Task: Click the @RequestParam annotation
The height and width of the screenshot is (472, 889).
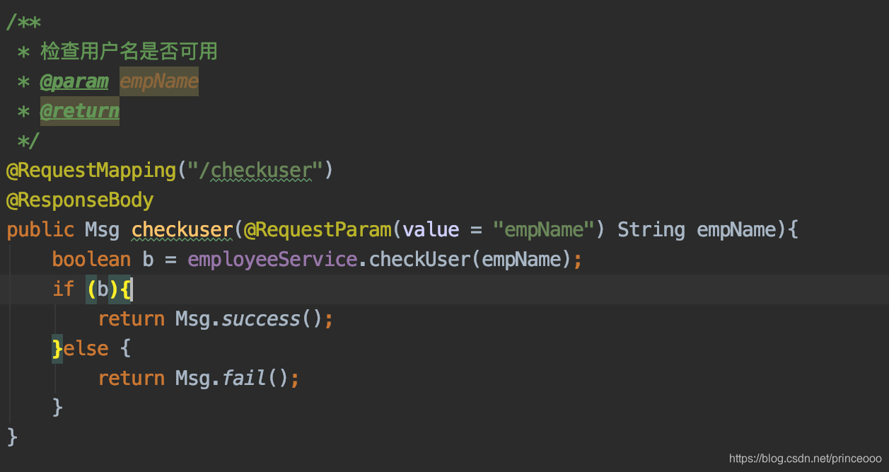Action: click(318, 230)
